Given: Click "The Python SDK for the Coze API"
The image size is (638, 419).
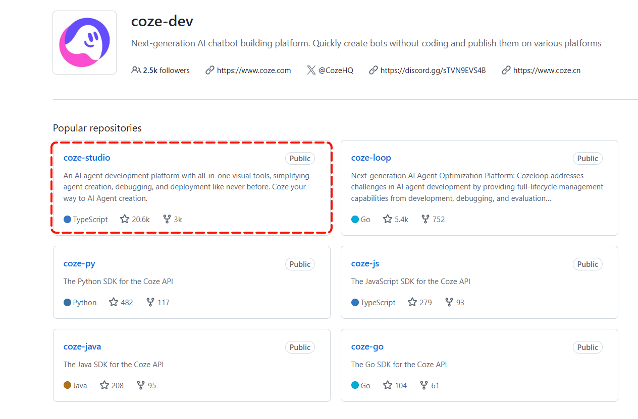Looking at the screenshot, I should (118, 282).
